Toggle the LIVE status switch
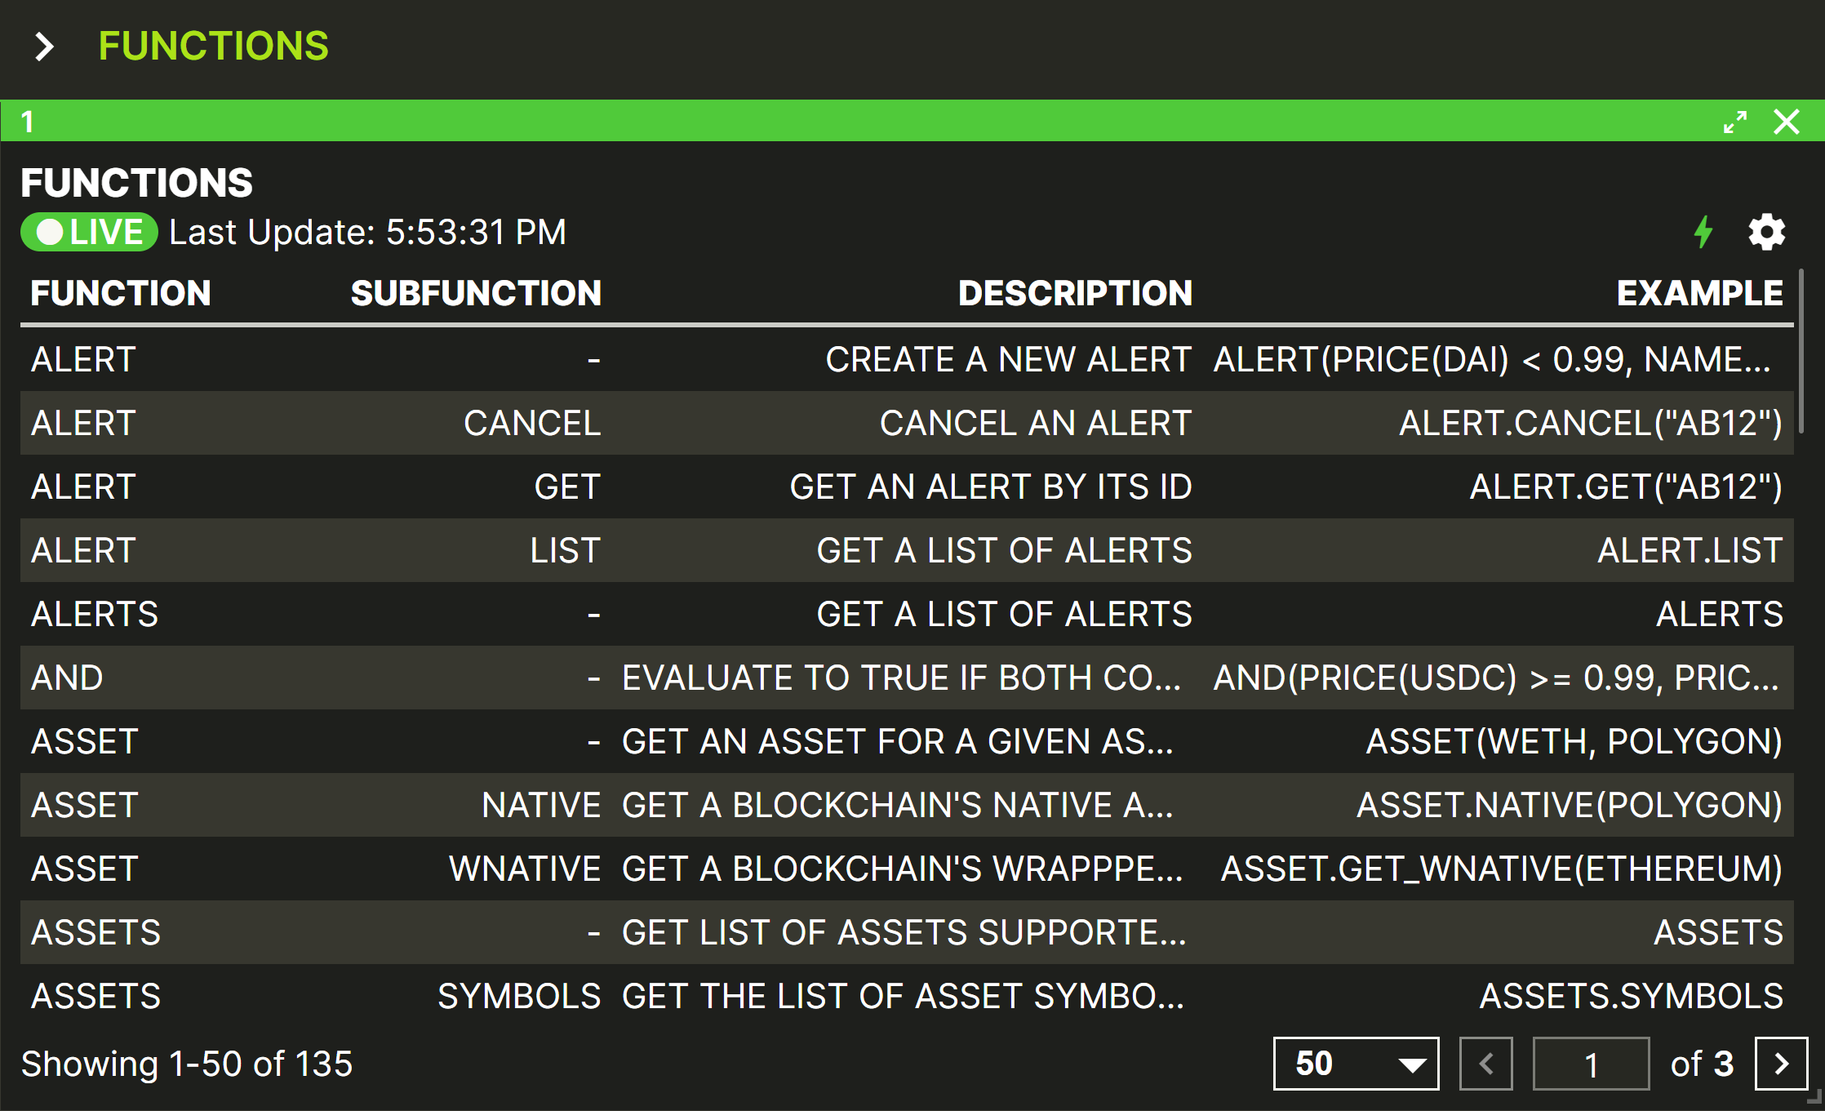Screen dimensions: 1825x1111 point(89,233)
